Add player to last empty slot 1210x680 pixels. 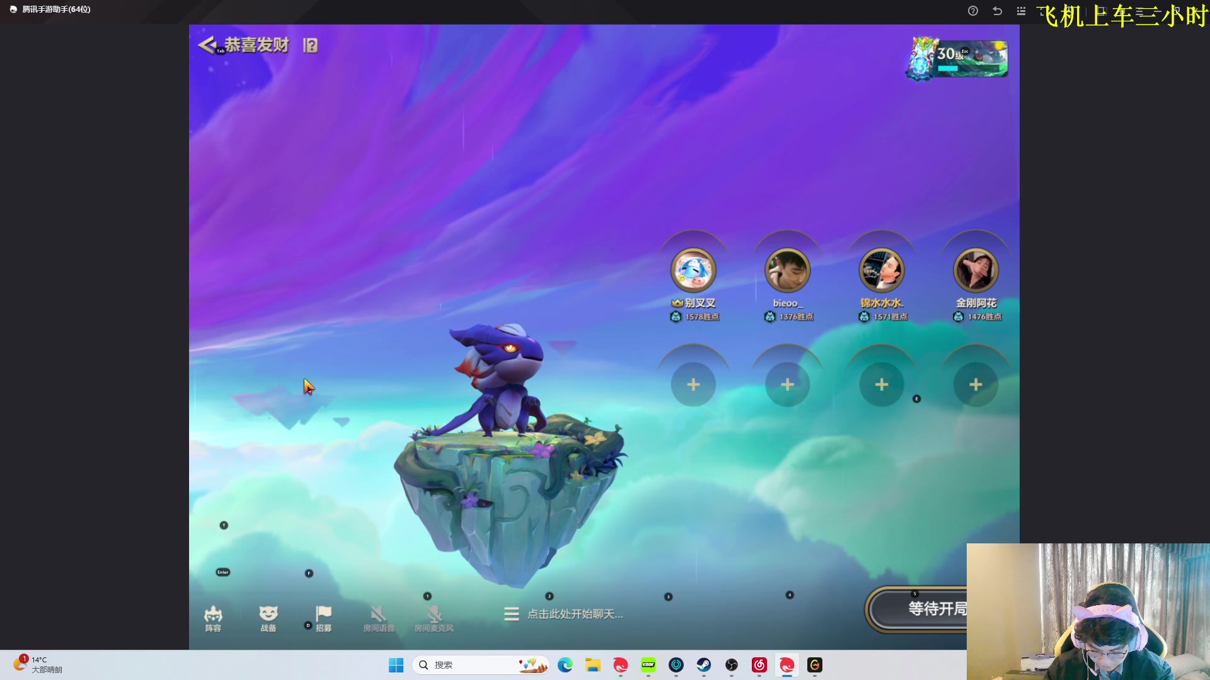(976, 384)
